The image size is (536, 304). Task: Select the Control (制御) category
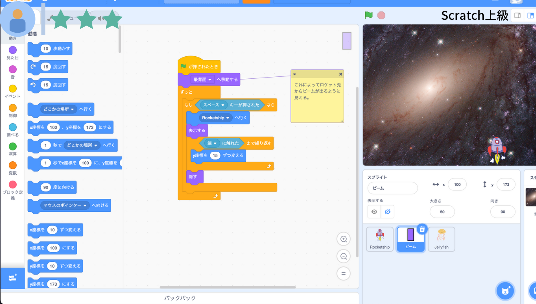pyautogui.click(x=13, y=111)
